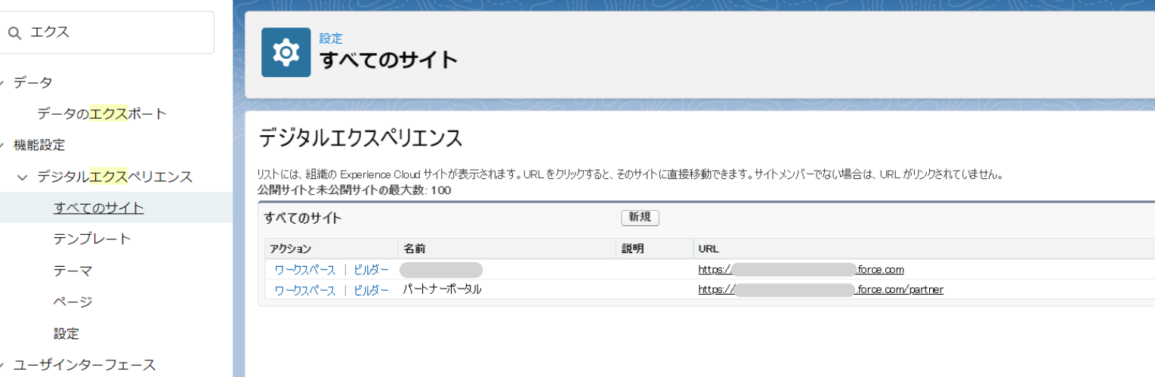The height and width of the screenshot is (377, 1155).
Task: Open the first site URL ending .force.com
Action: 801,270
